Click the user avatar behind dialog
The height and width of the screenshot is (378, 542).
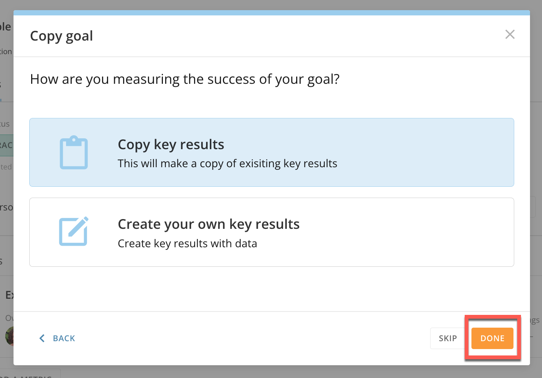[x=9, y=336]
